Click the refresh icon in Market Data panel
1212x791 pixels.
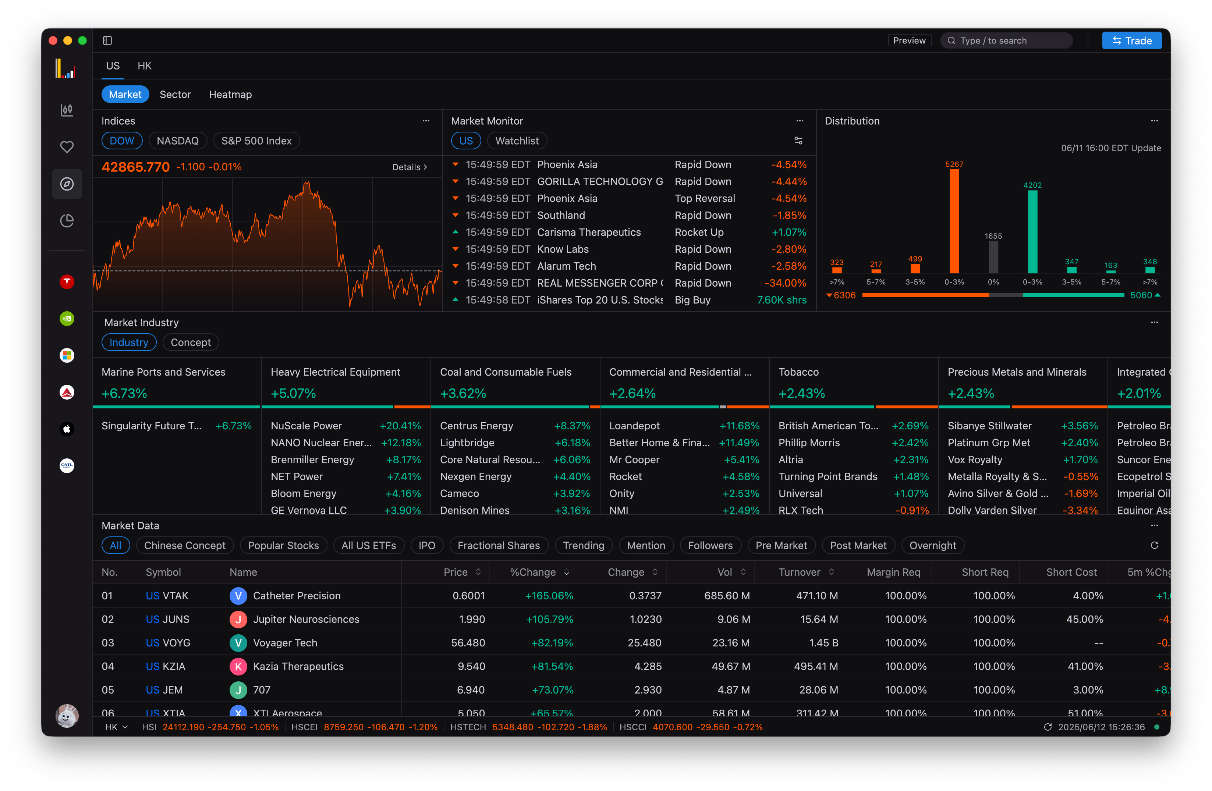pos(1155,546)
